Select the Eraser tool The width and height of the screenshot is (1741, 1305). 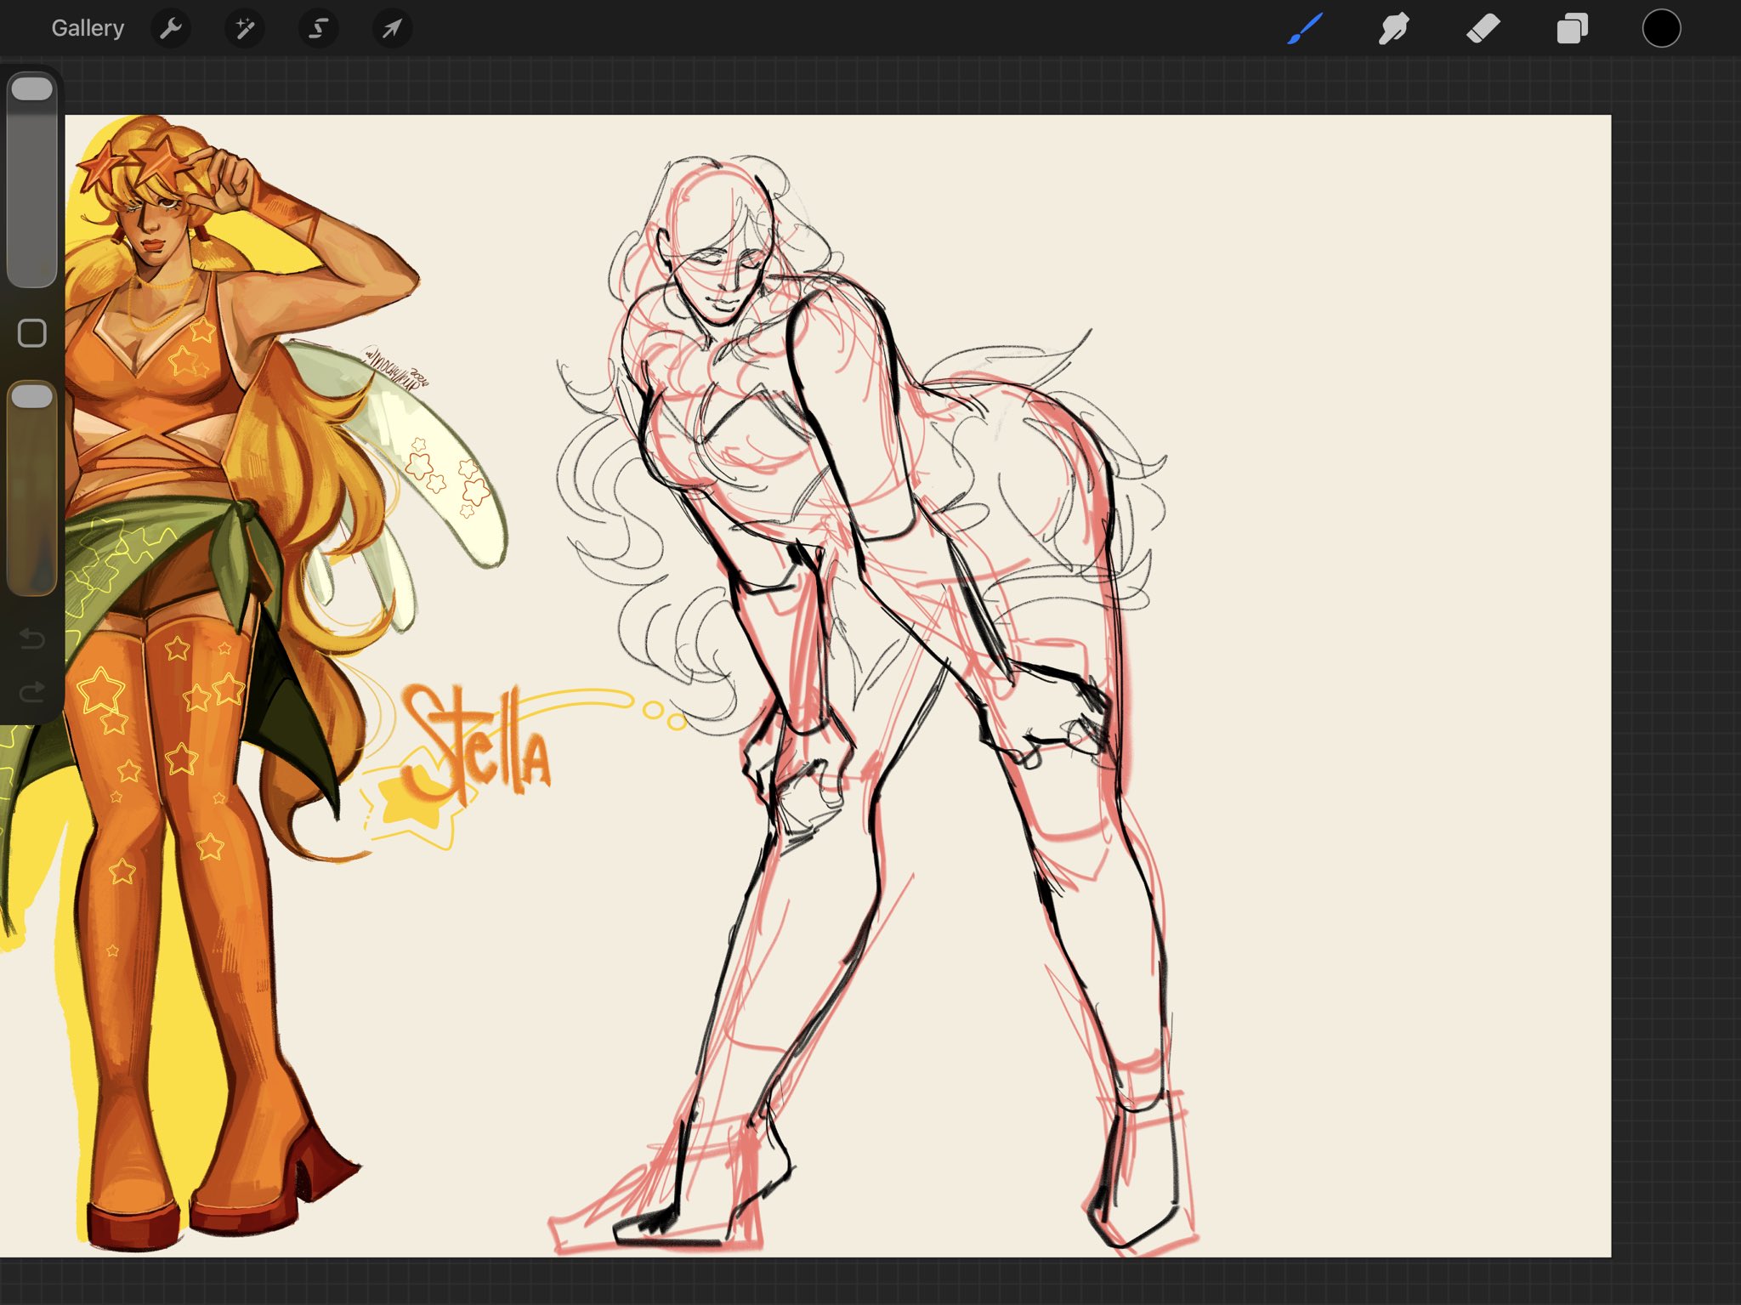click(1483, 28)
